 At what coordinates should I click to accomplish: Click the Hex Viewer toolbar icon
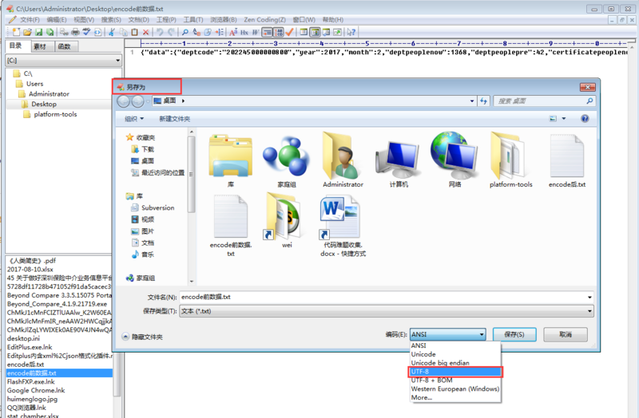click(244, 32)
